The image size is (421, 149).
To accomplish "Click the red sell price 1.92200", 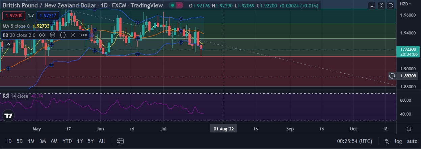I will 14,16.
